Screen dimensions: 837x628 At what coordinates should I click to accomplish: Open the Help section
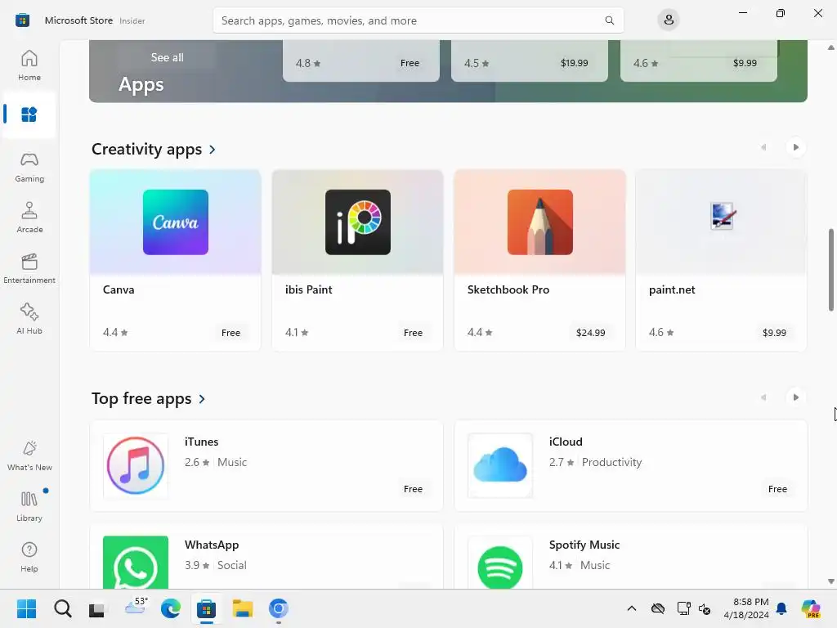[x=29, y=557]
